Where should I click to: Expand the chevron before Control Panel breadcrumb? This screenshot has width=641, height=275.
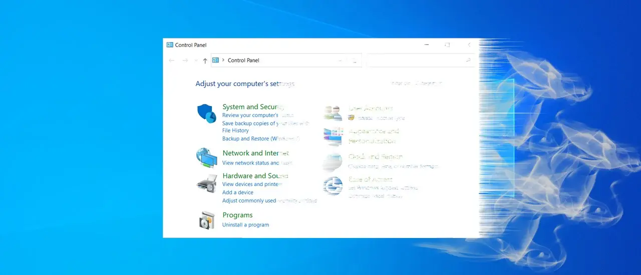pyautogui.click(x=223, y=60)
